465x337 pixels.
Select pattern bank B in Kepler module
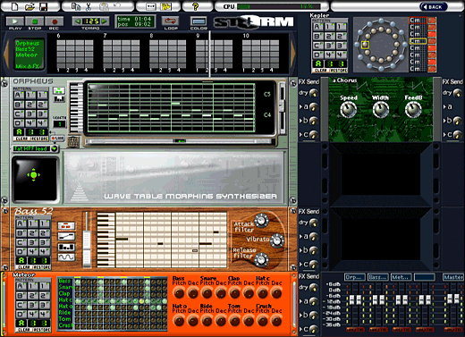317,37
